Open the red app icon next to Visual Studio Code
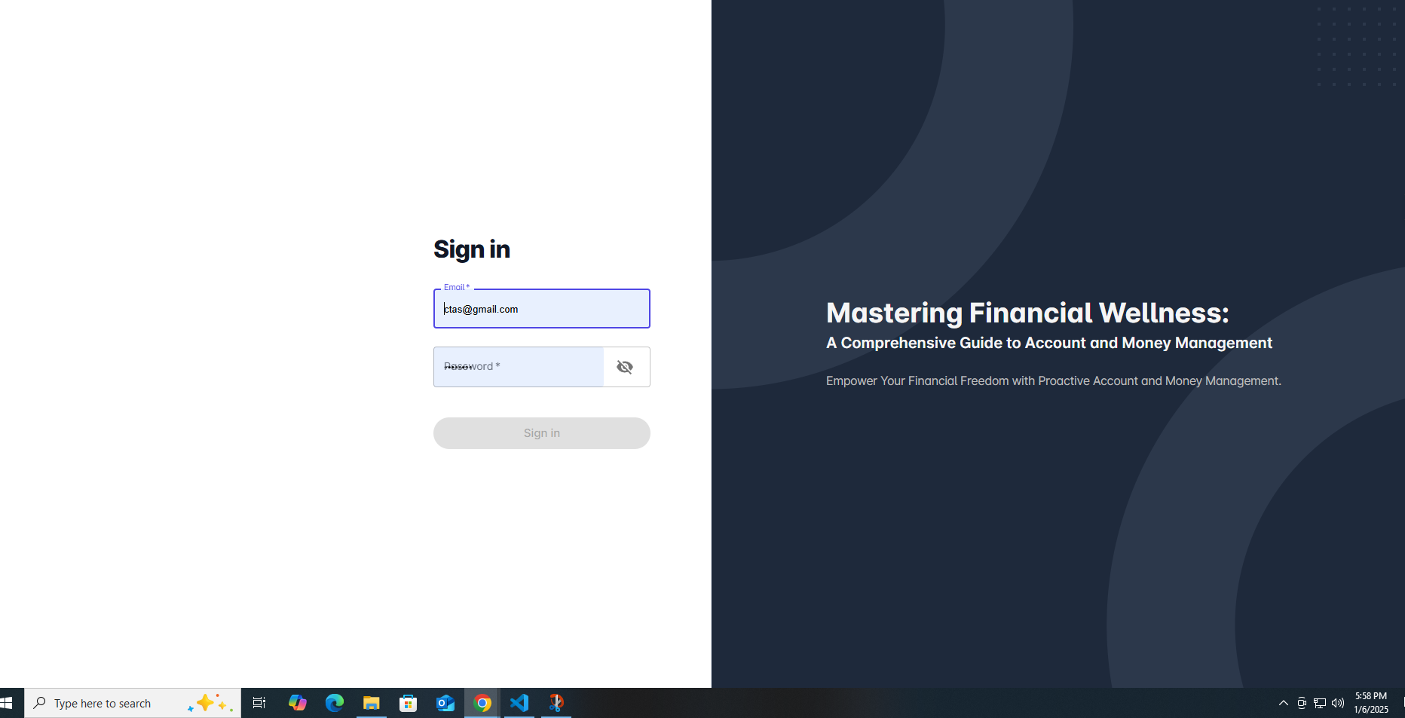 point(556,703)
